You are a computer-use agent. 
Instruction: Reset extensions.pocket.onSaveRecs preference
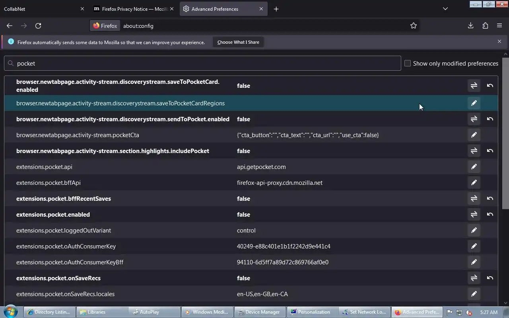pyautogui.click(x=490, y=278)
